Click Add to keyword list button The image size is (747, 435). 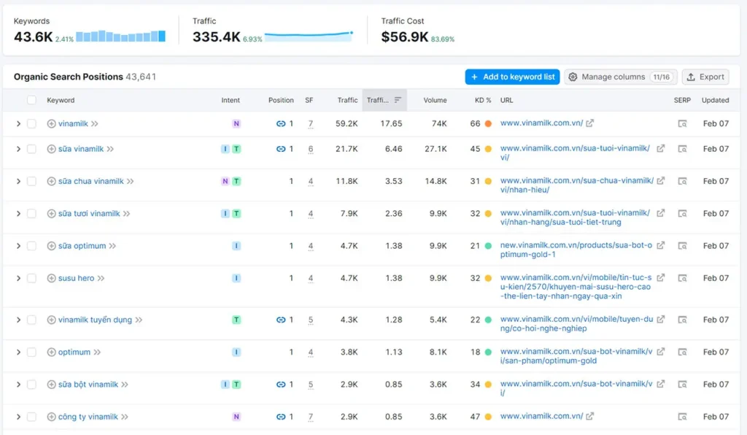point(512,77)
